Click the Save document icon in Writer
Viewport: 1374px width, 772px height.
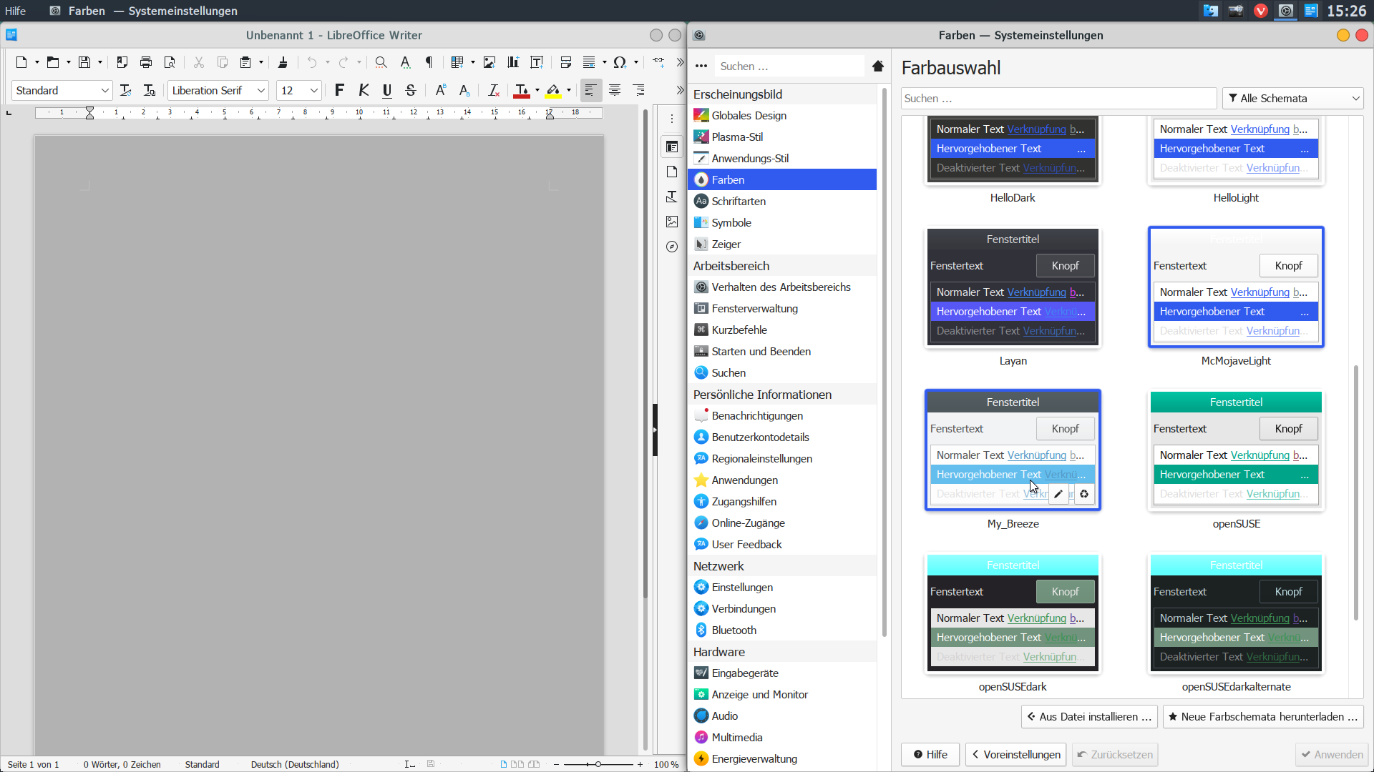click(x=84, y=62)
